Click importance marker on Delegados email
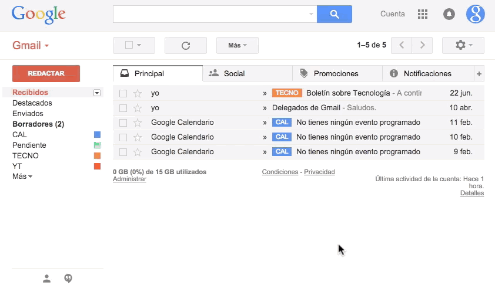The width and height of the screenshot is (495, 285). (265, 108)
